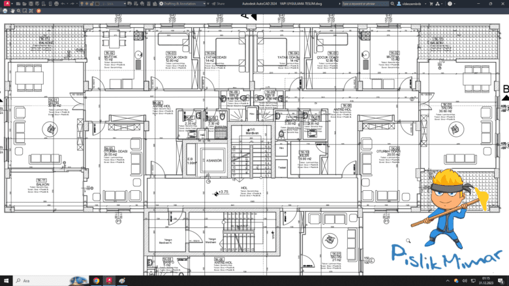Open Chrome from the Windows taskbar

97,280
